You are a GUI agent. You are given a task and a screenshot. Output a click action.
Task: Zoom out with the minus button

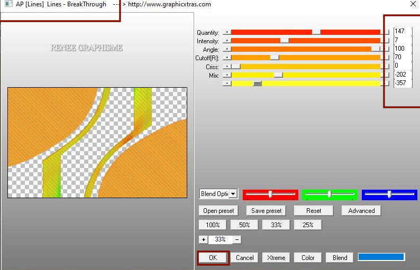(237, 239)
